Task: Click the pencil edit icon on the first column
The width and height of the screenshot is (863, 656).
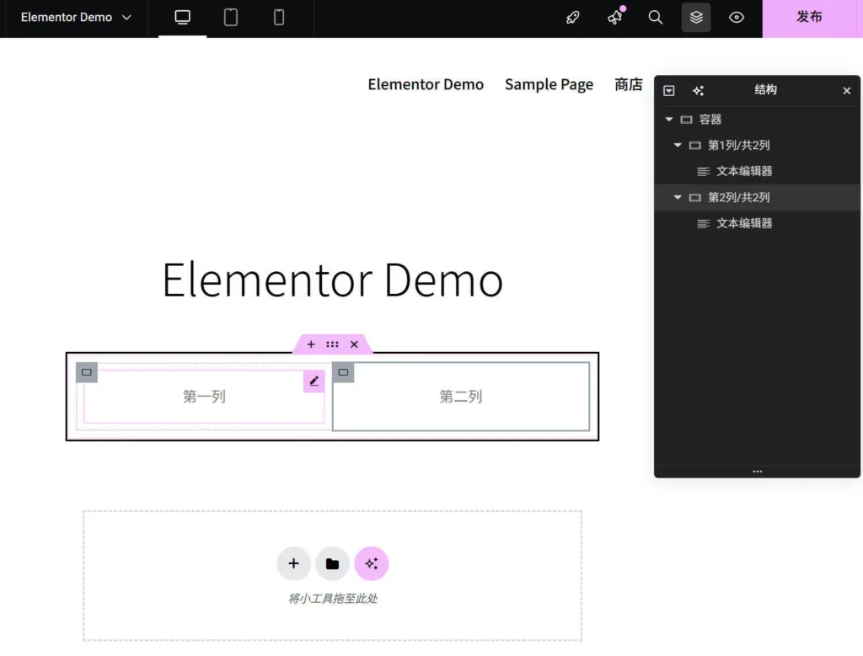Action: point(314,381)
